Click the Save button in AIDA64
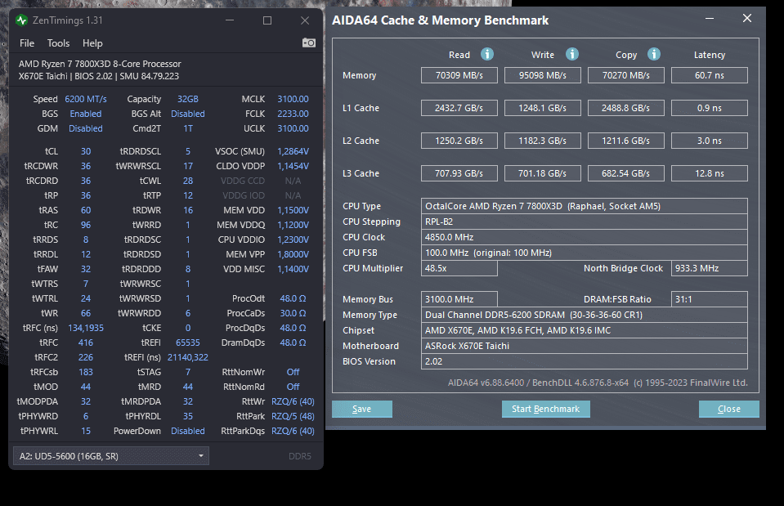The image size is (784, 506). (362, 409)
